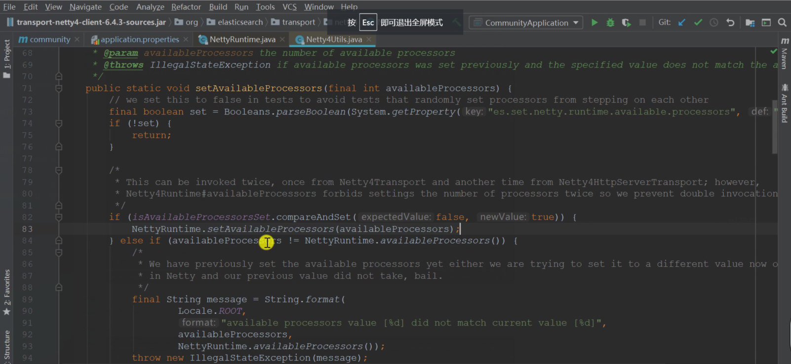Viewport: 791px width, 364px height.
Task: Click the green inspection checkmark indicator
Action: coord(774,51)
